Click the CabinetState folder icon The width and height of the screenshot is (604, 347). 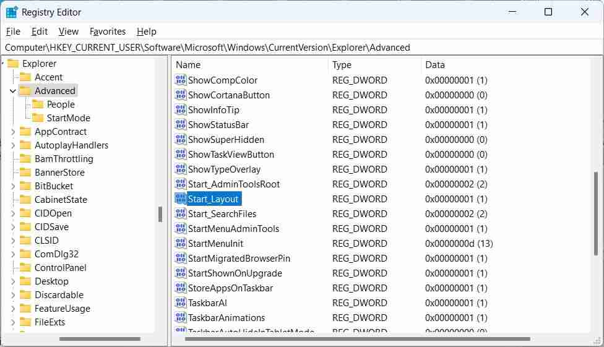point(25,199)
